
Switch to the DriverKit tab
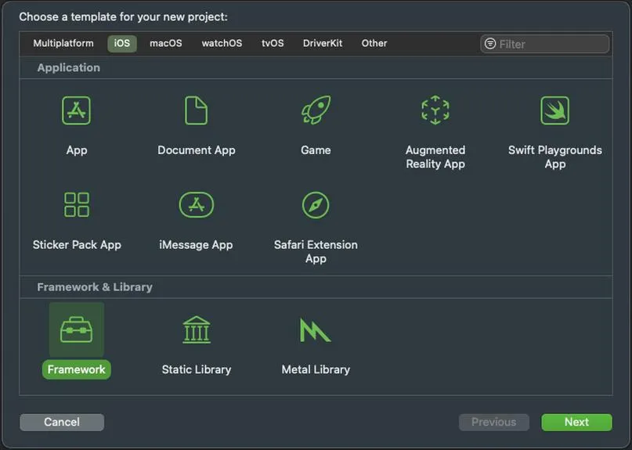[x=323, y=43]
